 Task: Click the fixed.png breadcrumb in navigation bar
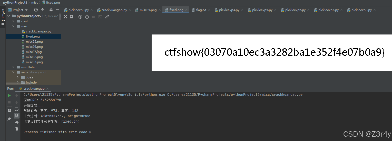coord(51,3)
